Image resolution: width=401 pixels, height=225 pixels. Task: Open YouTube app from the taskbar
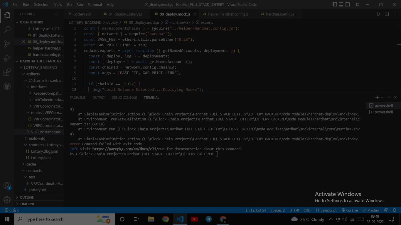tap(194, 219)
